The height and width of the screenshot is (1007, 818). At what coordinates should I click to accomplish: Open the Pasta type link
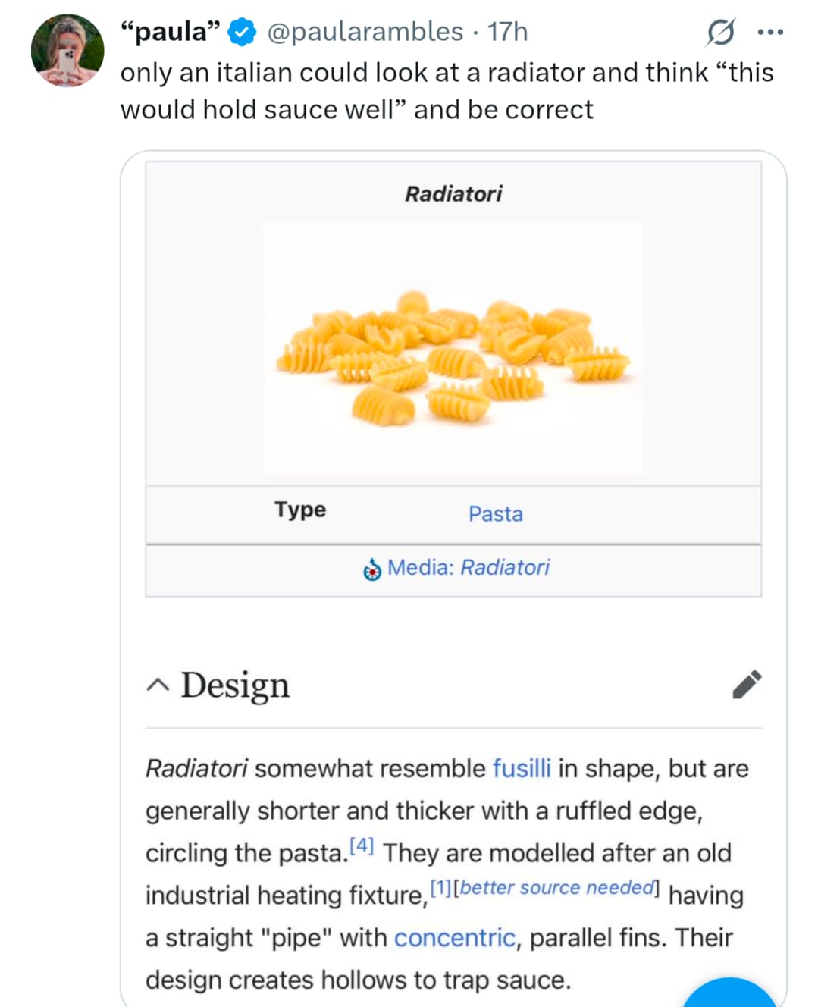click(495, 514)
